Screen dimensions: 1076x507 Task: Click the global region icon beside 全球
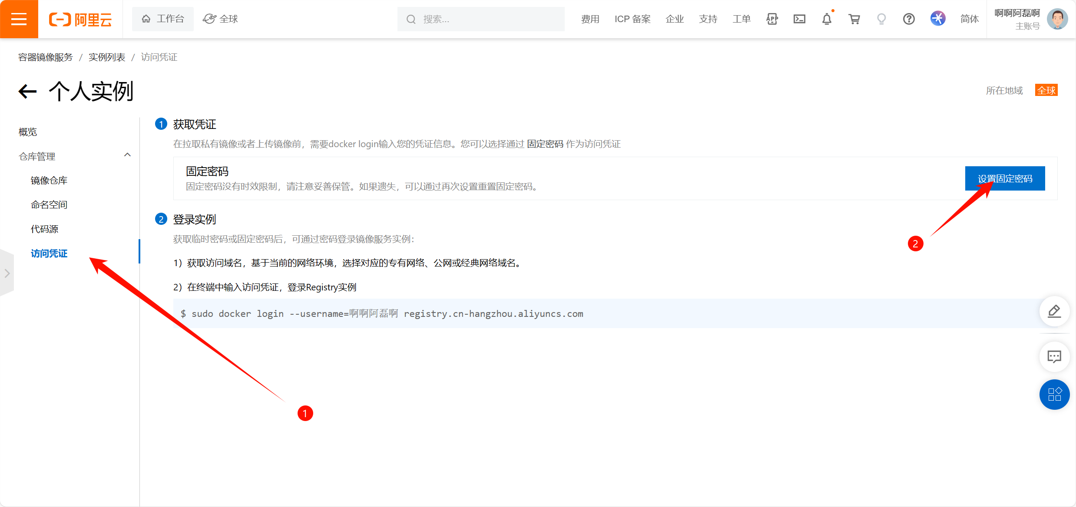click(209, 19)
